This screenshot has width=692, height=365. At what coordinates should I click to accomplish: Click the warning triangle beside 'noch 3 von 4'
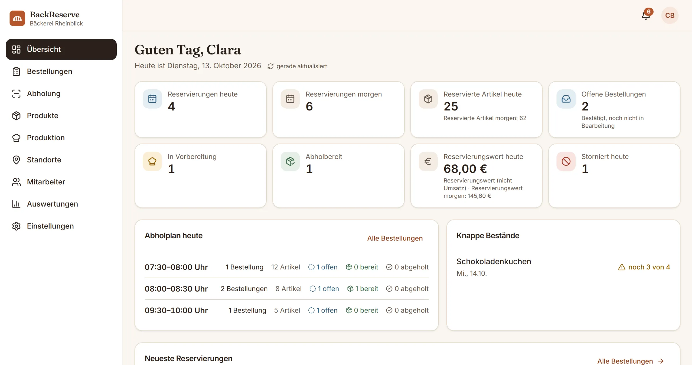(622, 267)
